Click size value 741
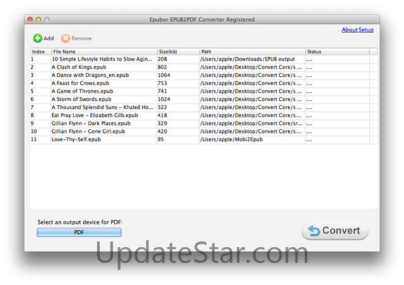This screenshot has height=285, width=404. coord(162,91)
